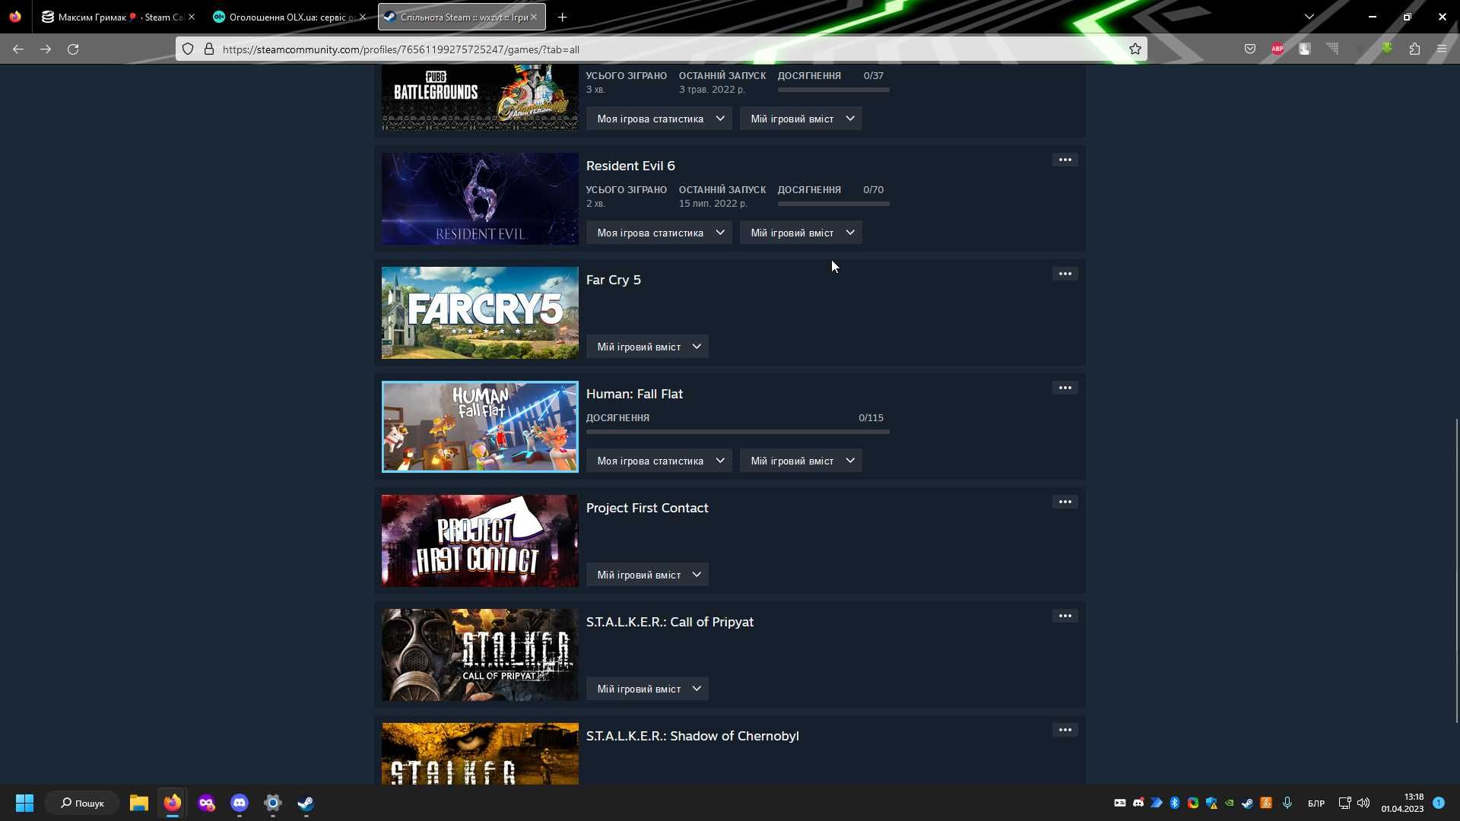Switch to the Максим Гримак Steam tab
This screenshot has width=1460, height=821.
[119, 17]
